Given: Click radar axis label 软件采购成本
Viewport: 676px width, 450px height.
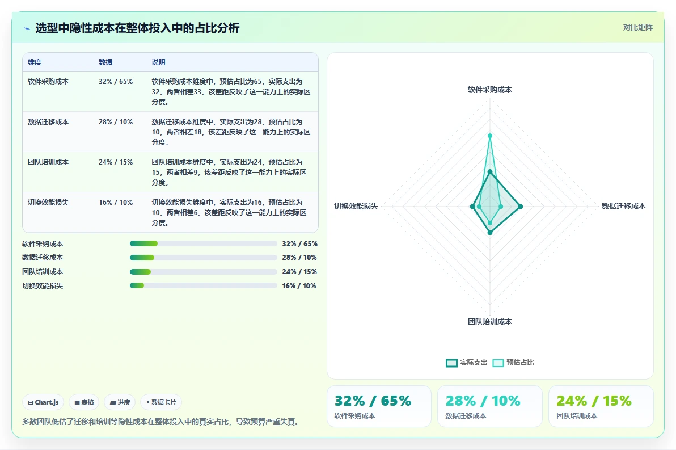Looking at the screenshot, I should (x=490, y=90).
